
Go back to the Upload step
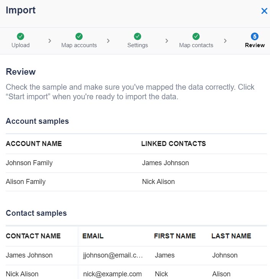[21, 45]
